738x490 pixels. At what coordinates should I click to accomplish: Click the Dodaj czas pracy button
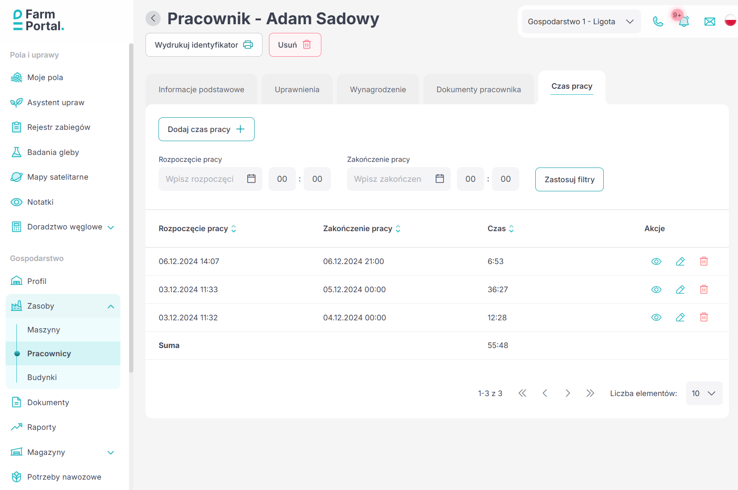coord(206,129)
